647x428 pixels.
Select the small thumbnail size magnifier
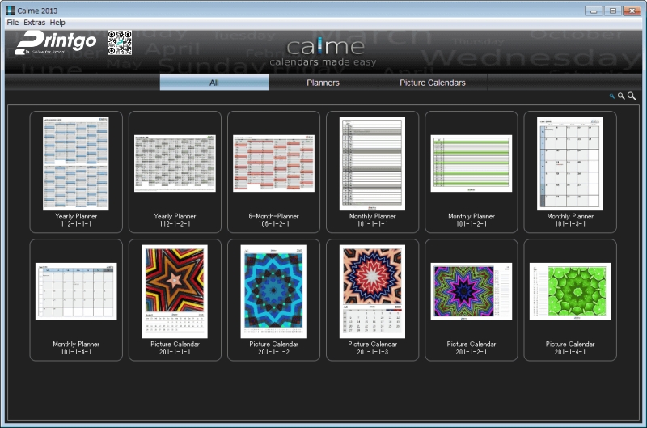pyautogui.click(x=612, y=96)
